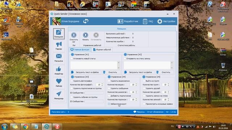The image size is (232, 130).
Task: Click ID Сообщества field below Удалить собачек
Action: click(94, 101)
